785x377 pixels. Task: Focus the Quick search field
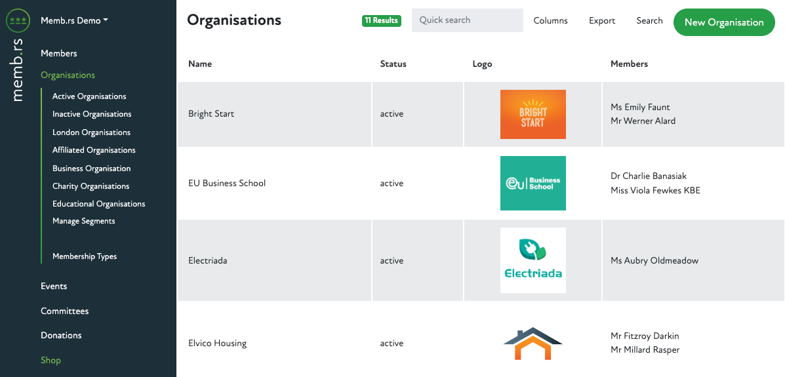point(467,20)
